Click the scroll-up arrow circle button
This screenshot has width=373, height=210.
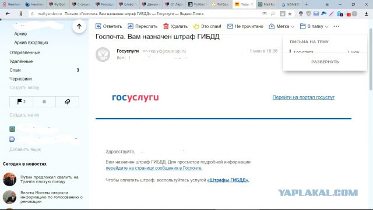[79, 26]
